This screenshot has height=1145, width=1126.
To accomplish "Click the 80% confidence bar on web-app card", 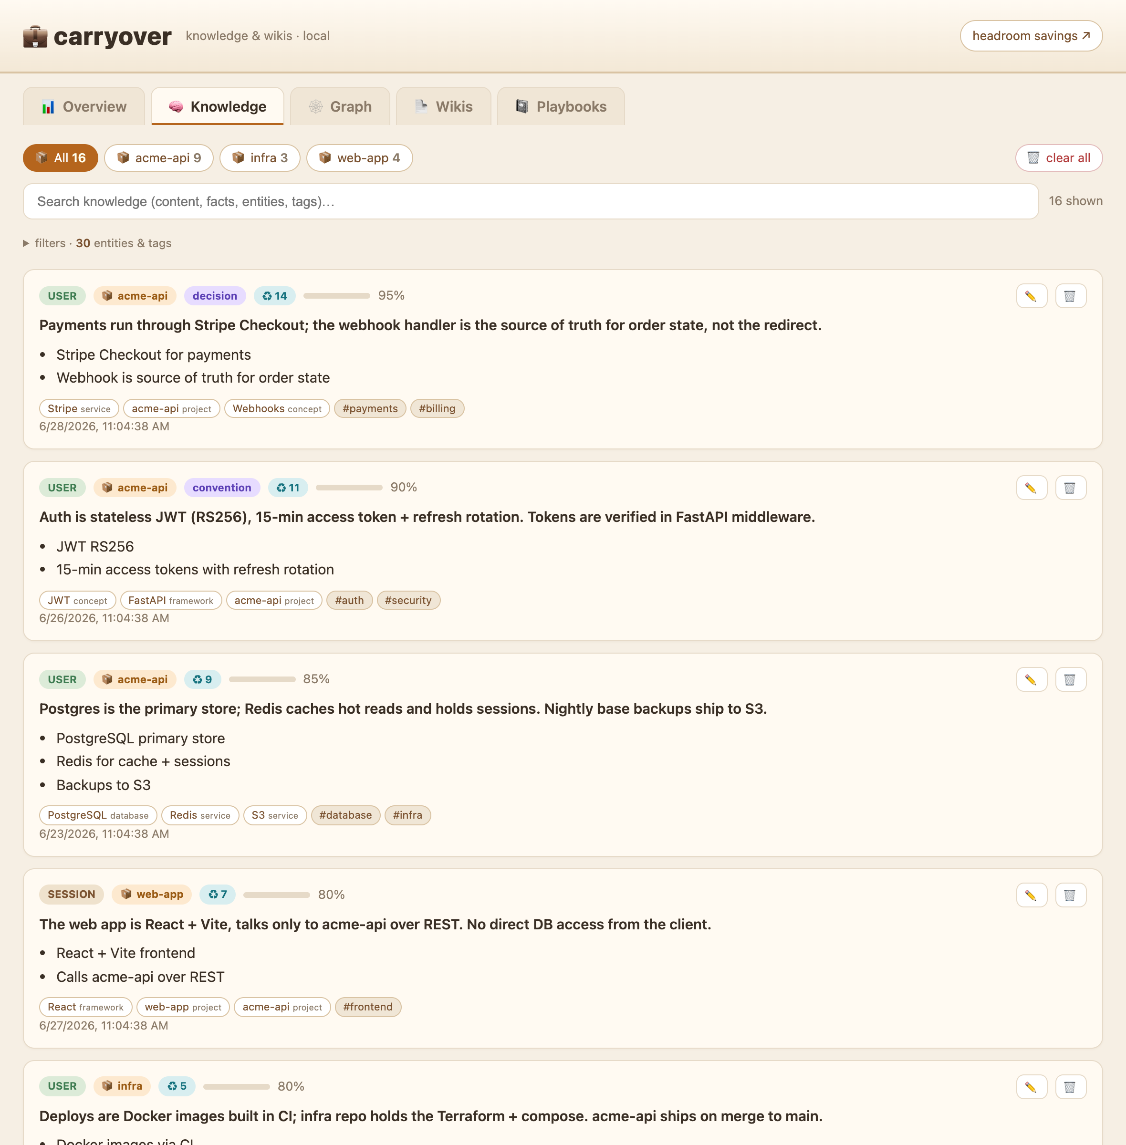I will click(277, 894).
